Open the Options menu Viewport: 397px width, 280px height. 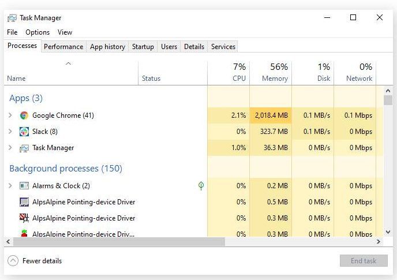pyautogui.click(x=38, y=32)
